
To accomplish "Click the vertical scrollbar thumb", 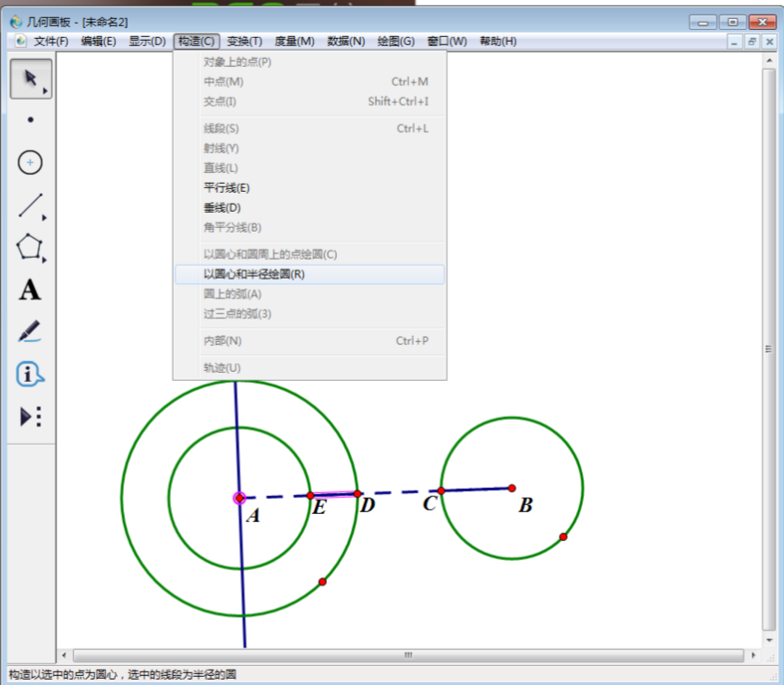I will click(769, 349).
